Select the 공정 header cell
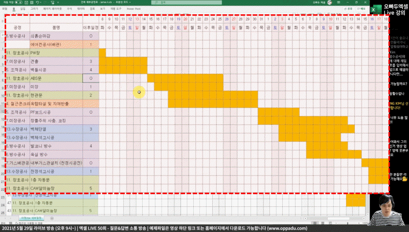 pos(17,27)
